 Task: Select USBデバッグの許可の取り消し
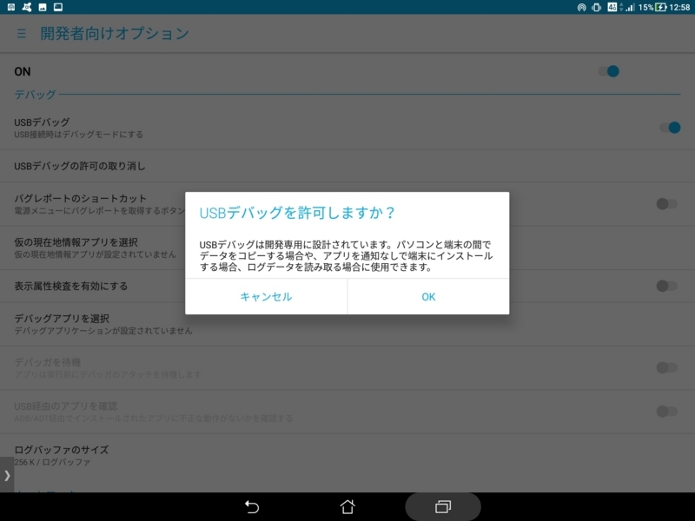pos(347,166)
